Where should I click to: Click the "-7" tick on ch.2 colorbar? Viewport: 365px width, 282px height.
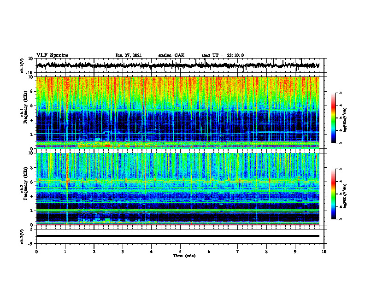click(340, 219)
